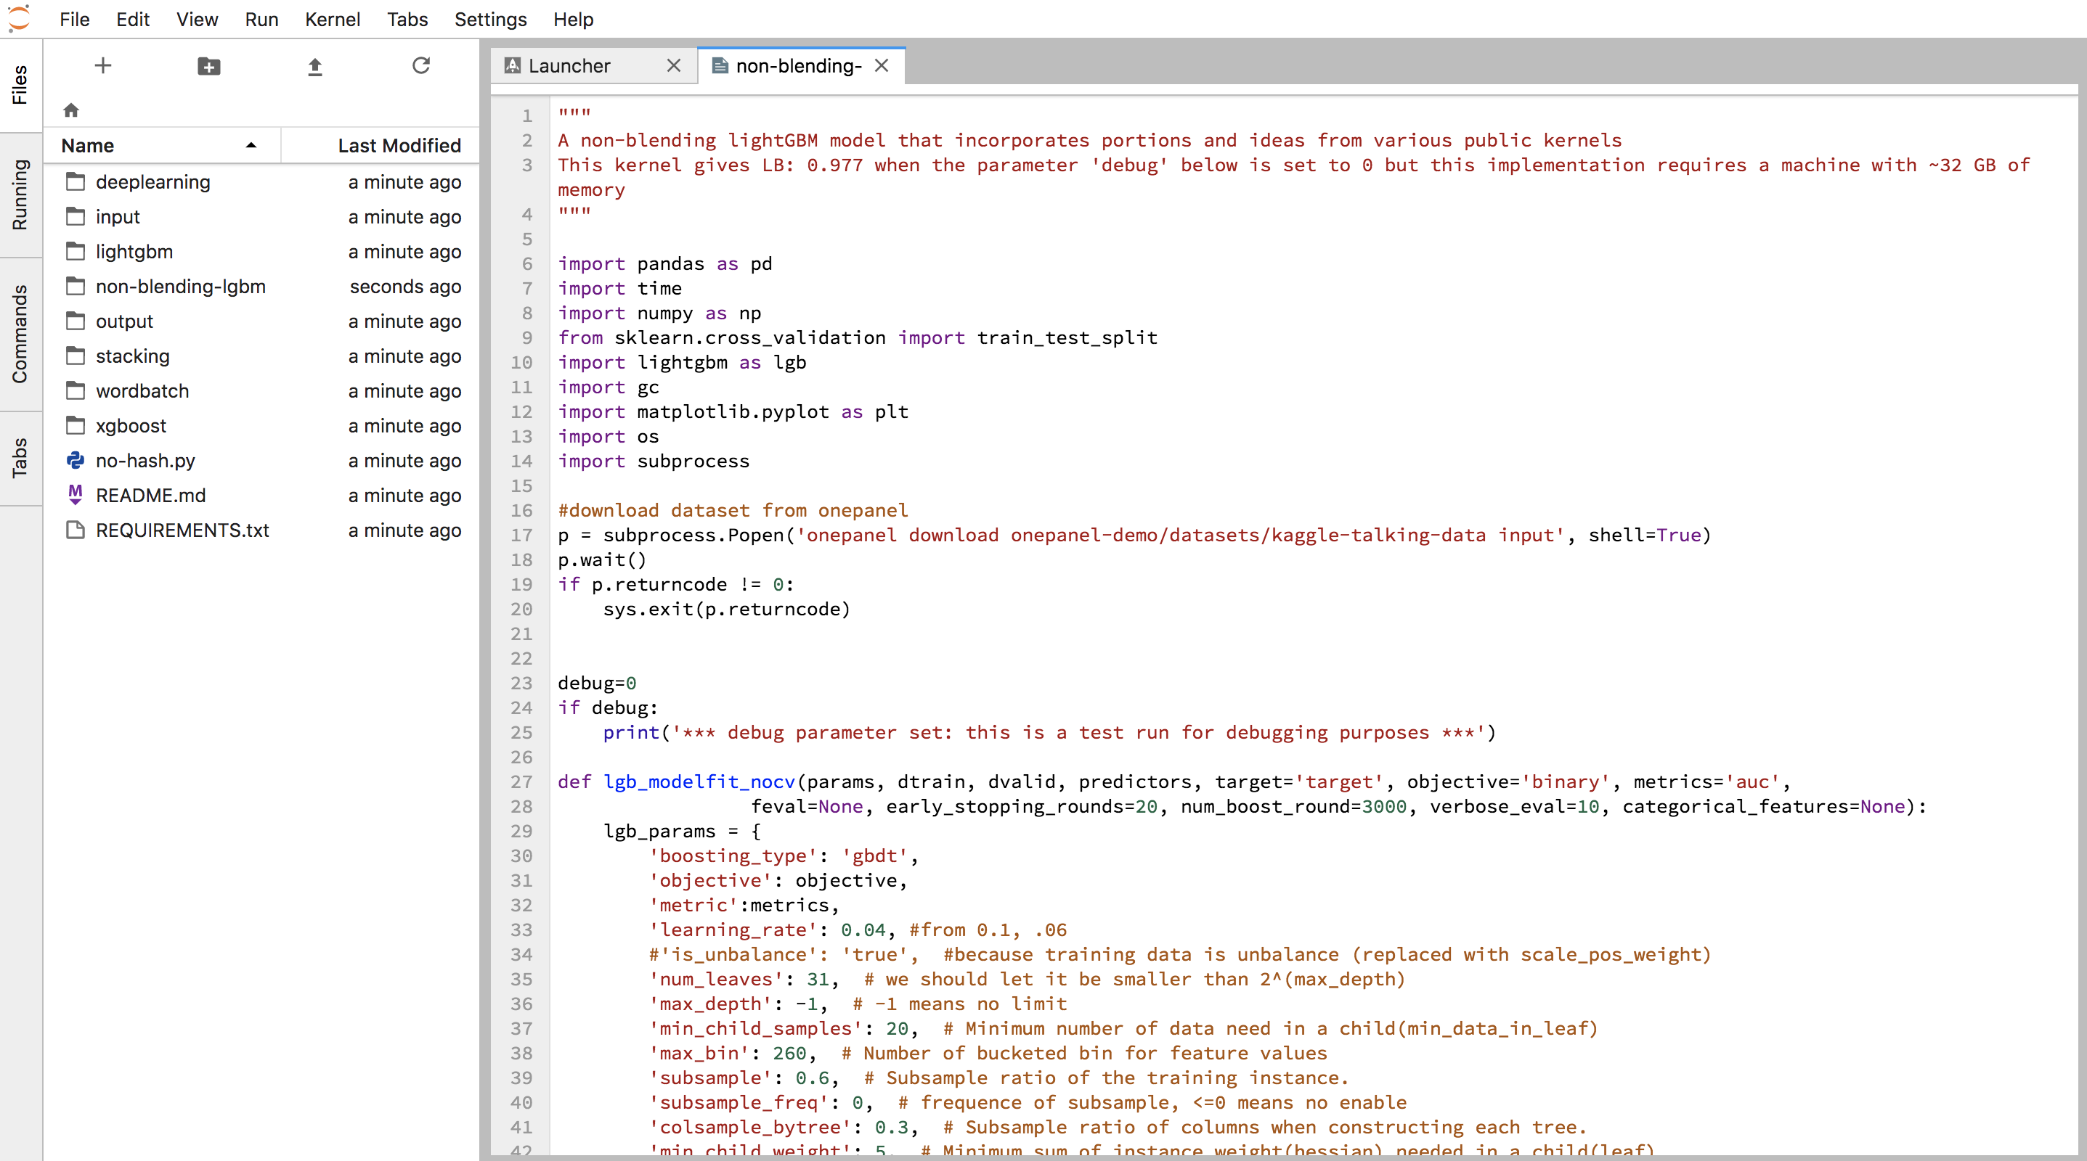Create a new folder with folder icon
The height and width of the screenshot is (1161, 2087).
click(x=208, y=65)
